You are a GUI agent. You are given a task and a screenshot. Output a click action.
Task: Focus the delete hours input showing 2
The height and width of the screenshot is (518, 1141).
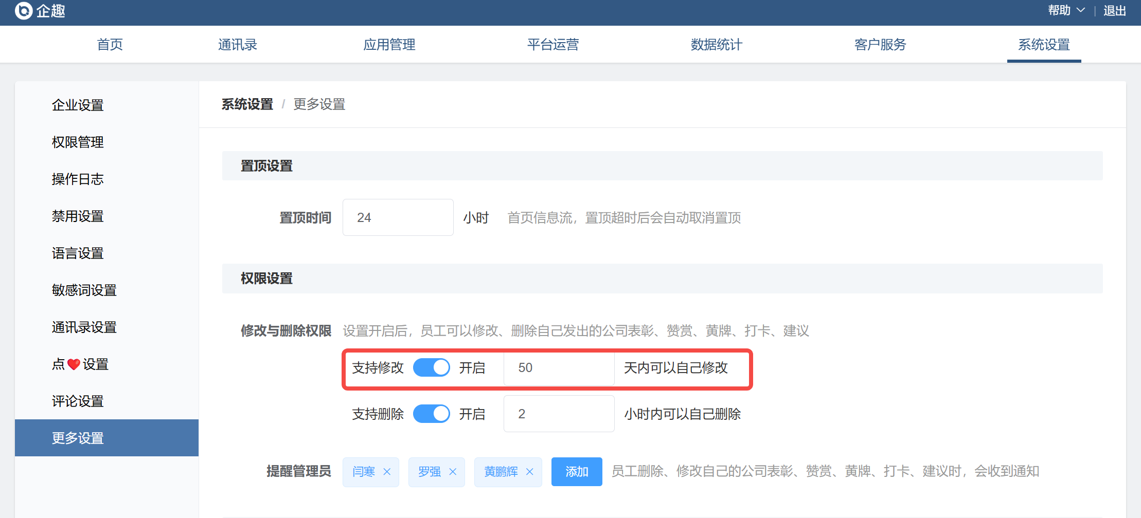click(559, 414)
